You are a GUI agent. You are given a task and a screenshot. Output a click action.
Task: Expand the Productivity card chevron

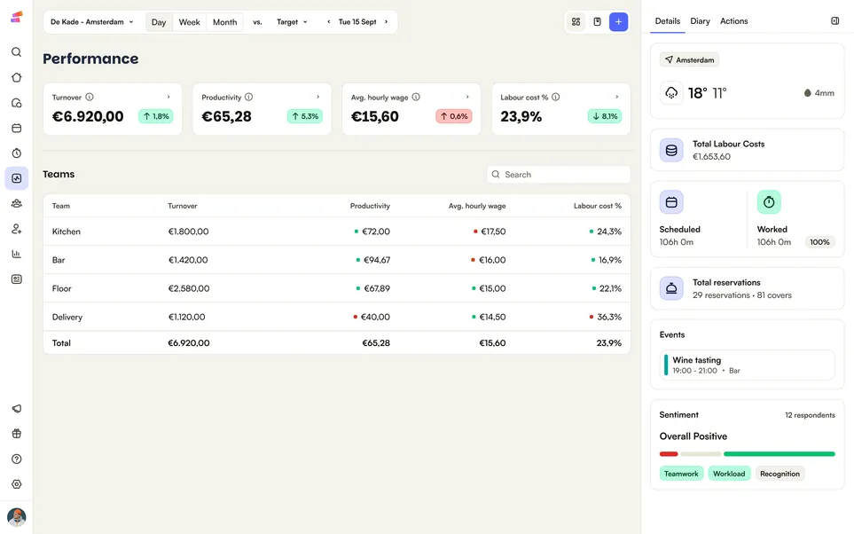[x=318, y=97]
